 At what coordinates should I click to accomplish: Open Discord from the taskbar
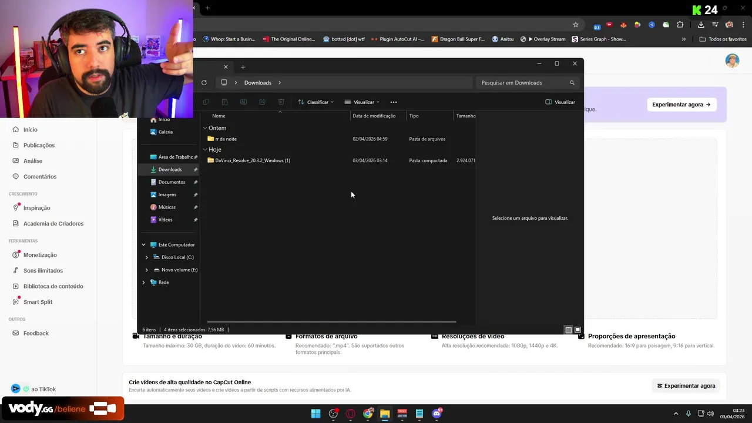click(x=437, y=414)
